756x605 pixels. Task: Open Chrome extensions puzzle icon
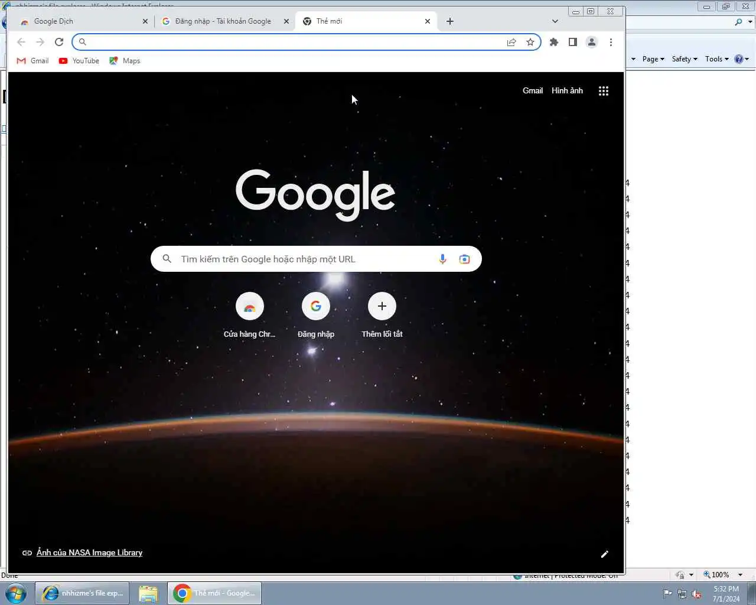coord(554,42)
